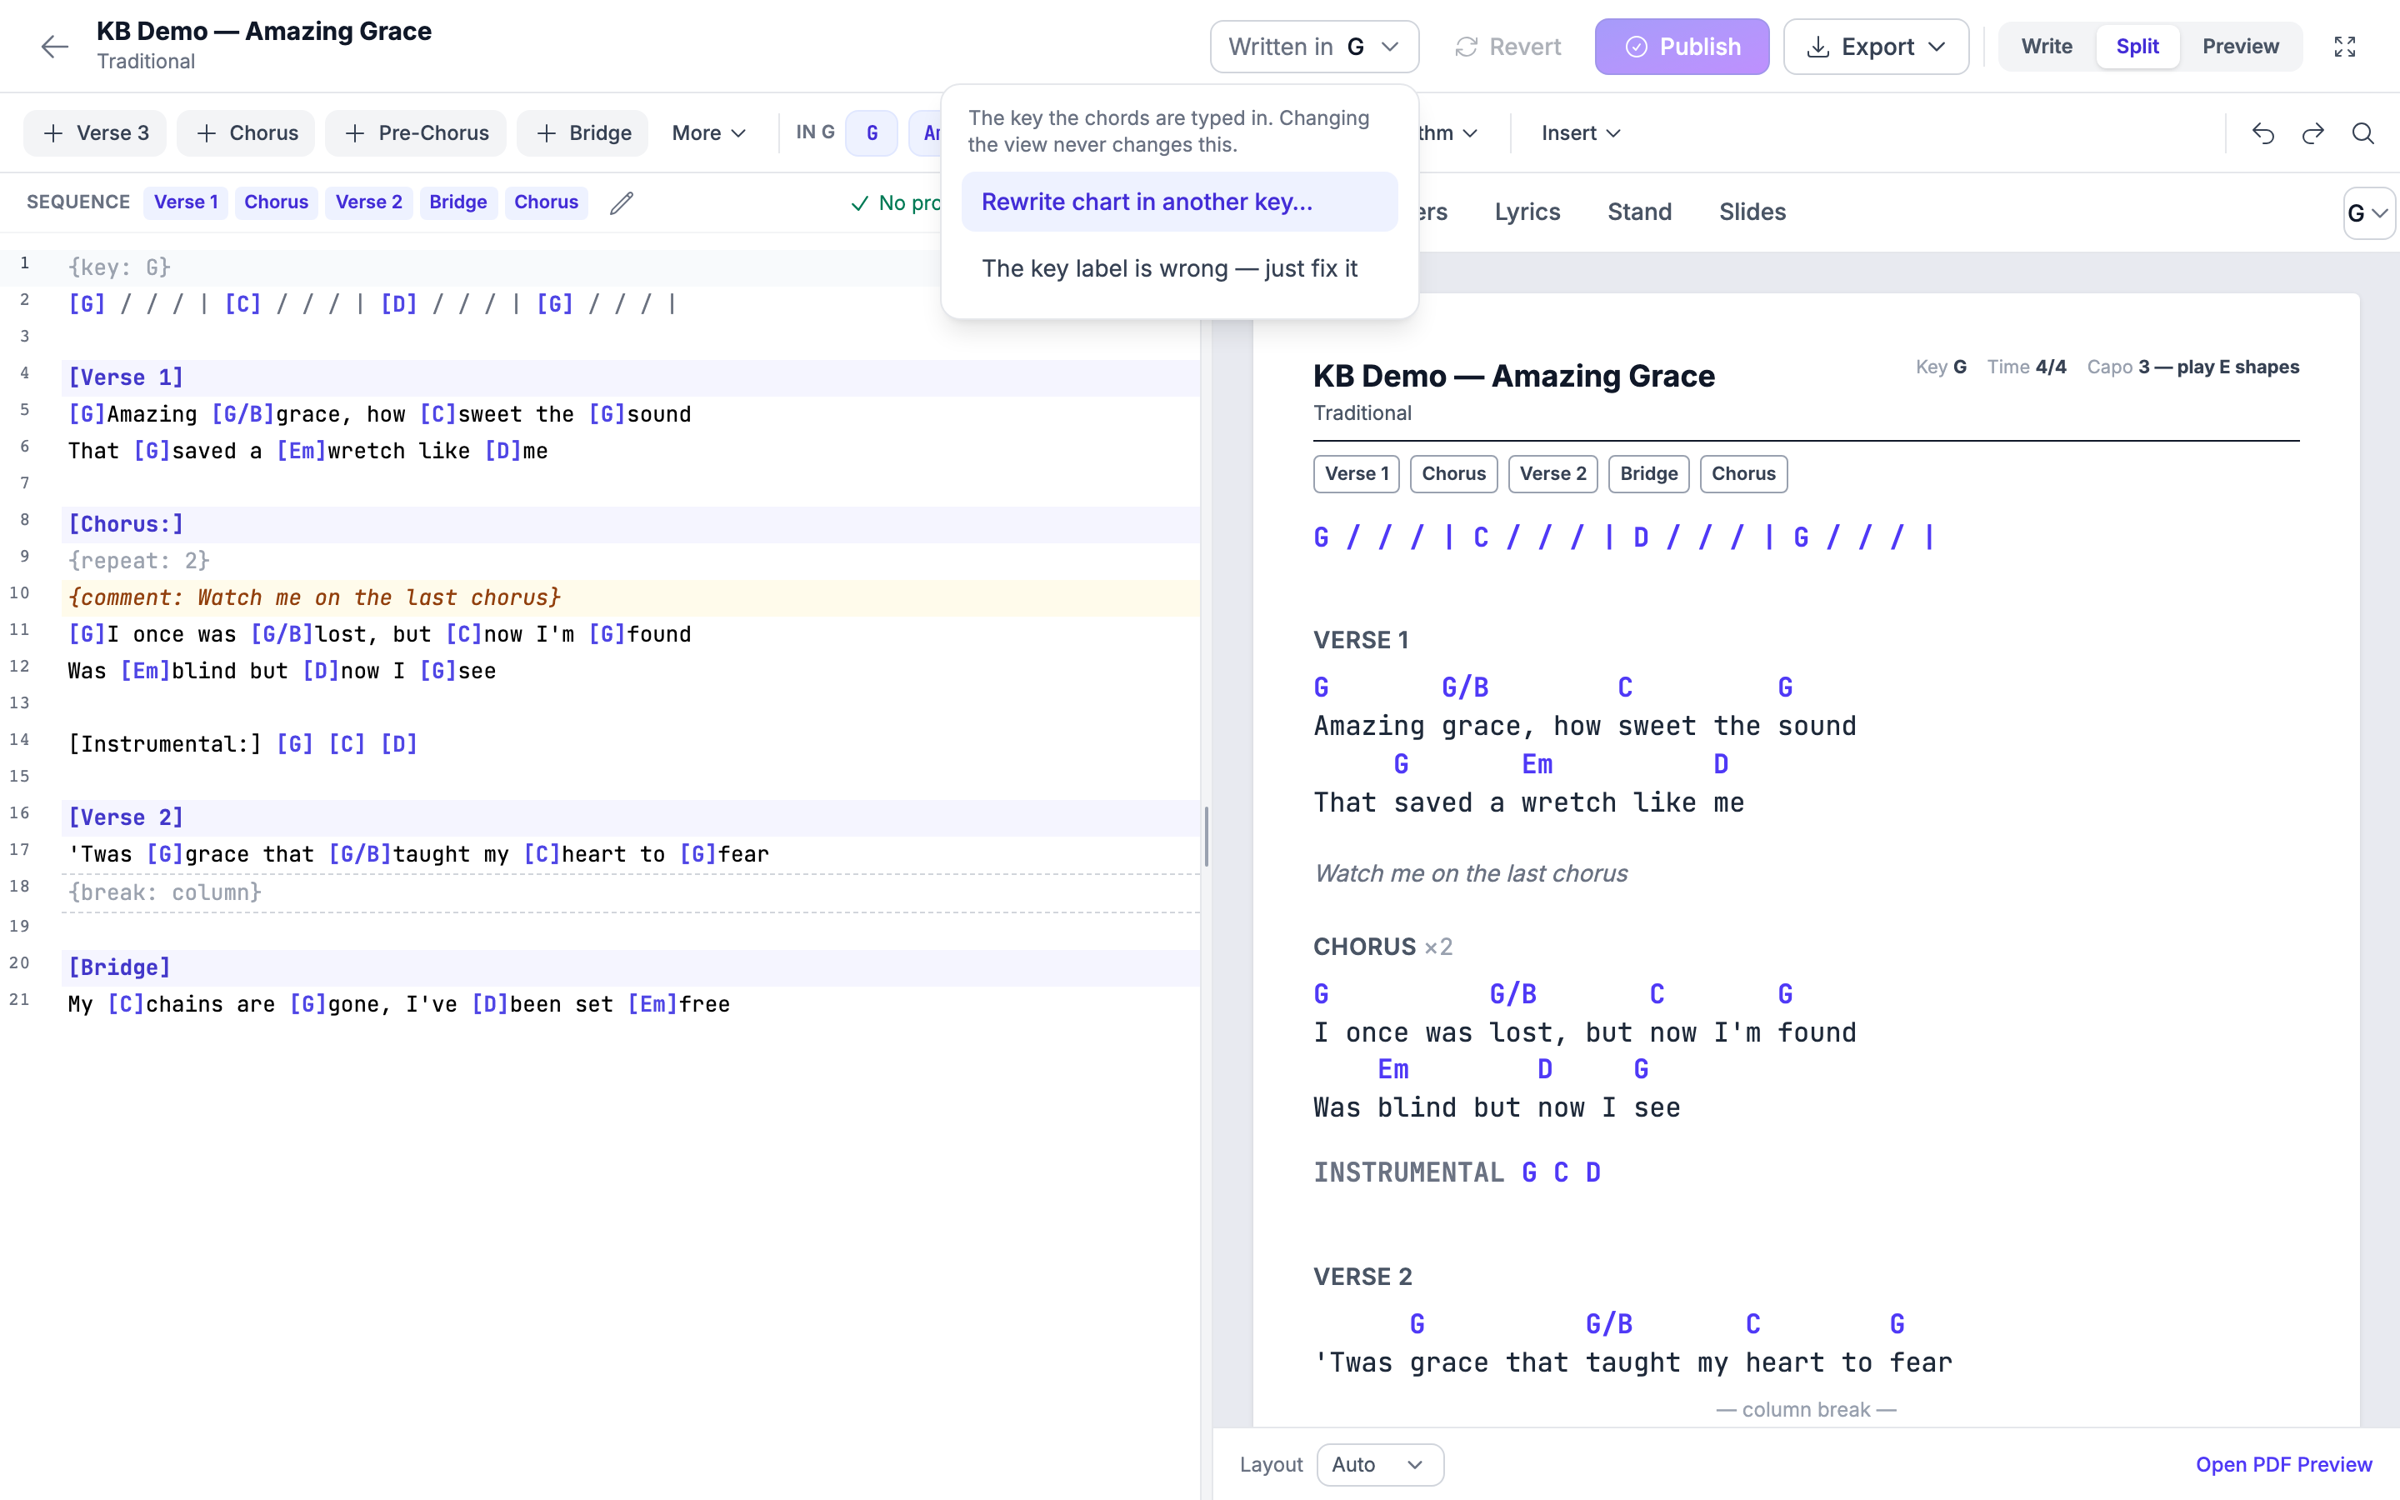The image size is (2400, 1500).
Task: Open the Layout Auto selector
Action: click(1379, 1464)
